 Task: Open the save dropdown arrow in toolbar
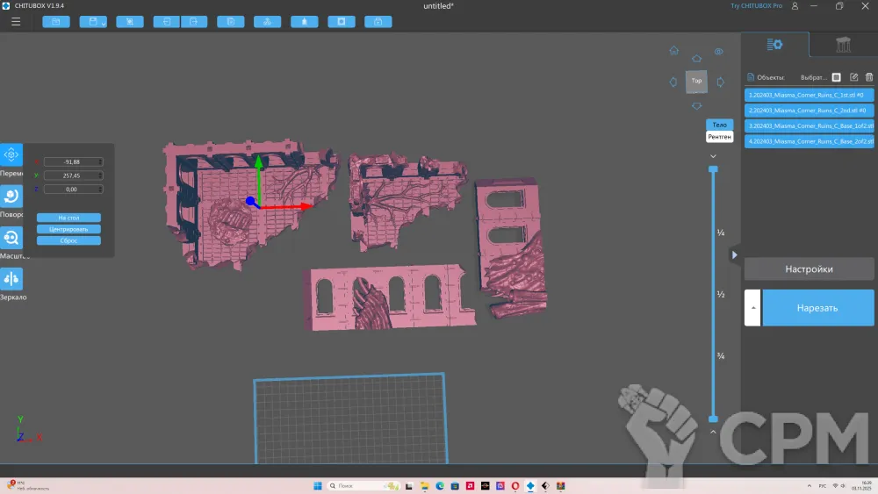pos(104,24)
